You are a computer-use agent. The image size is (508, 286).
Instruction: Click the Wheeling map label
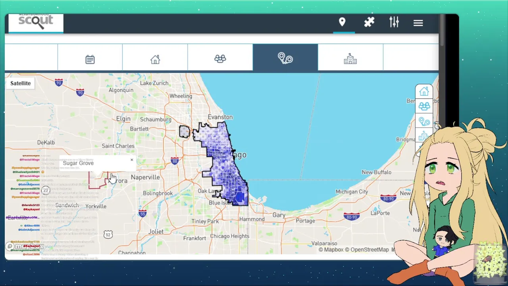click(x=181, y=96)
